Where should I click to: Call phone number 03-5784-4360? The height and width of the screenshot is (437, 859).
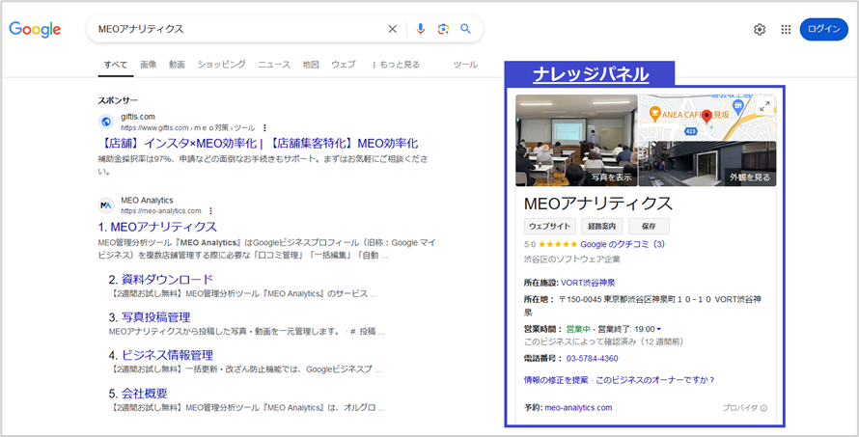[x=593, y=359]
